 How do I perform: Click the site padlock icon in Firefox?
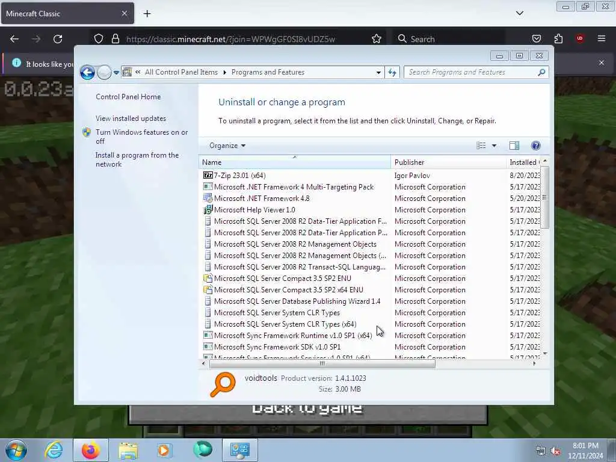[115, 38]
